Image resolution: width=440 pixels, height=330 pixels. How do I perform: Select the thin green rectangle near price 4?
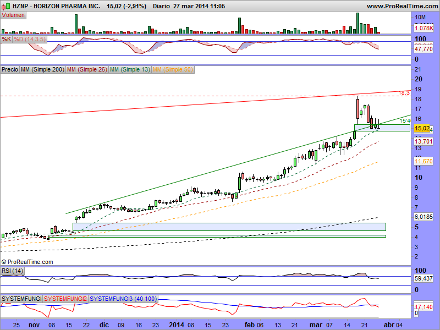[x=217, y=237]
